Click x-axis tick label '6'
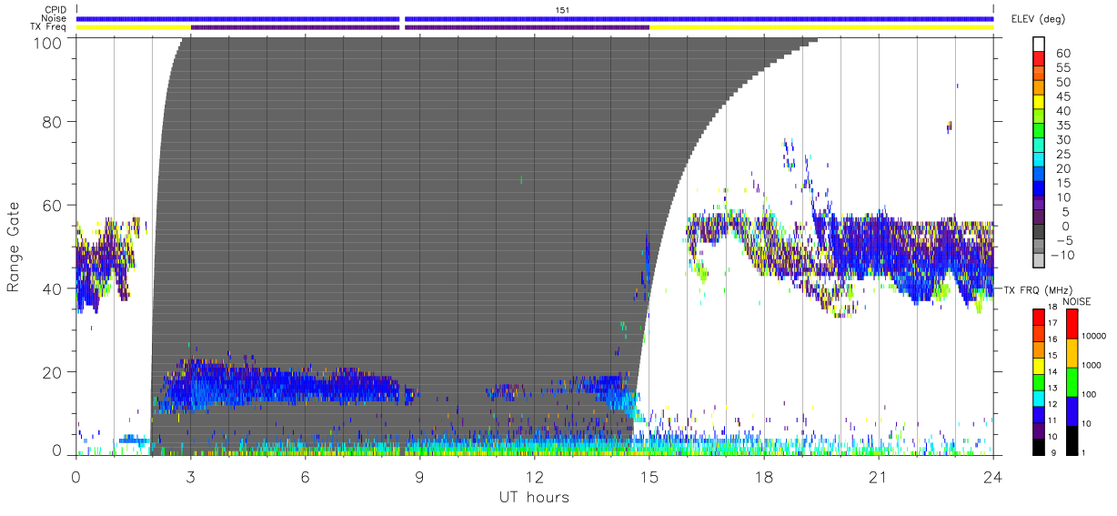Screen dimensions: 1117x516 pos(305,477)
